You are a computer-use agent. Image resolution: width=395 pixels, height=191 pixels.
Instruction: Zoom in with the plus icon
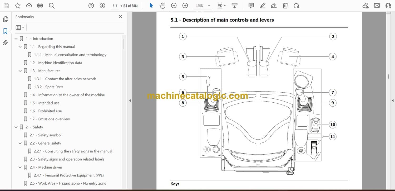185,6
